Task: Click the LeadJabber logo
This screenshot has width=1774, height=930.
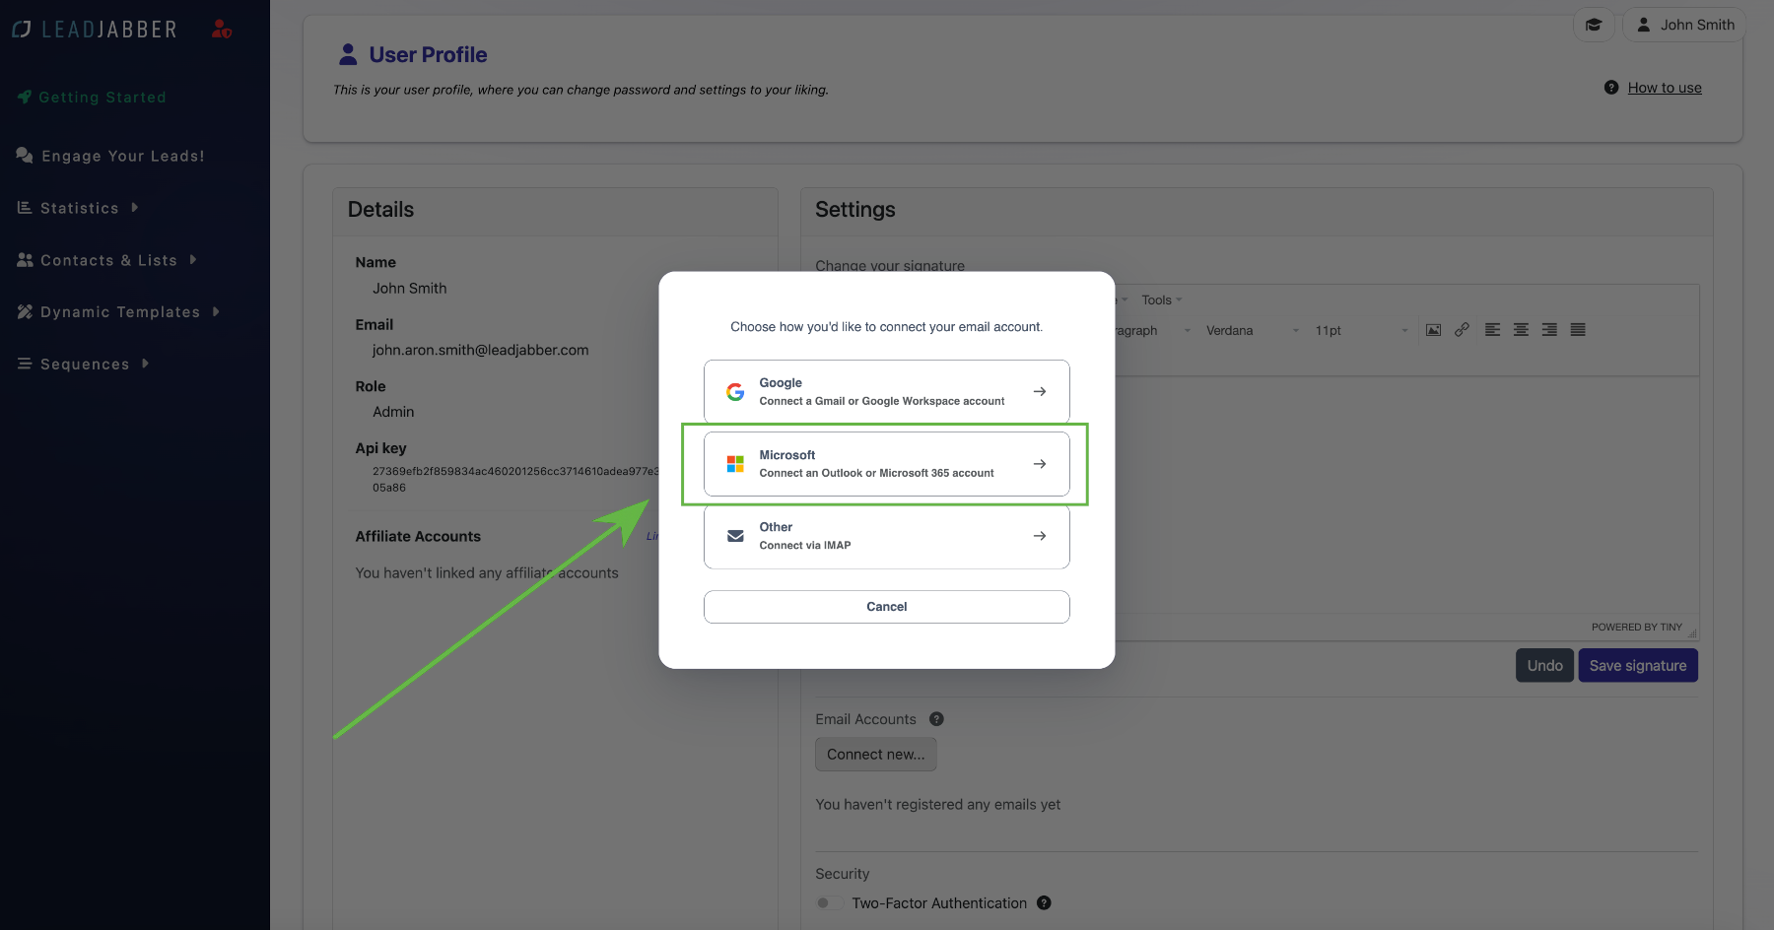Action: [x=95, y=30]
